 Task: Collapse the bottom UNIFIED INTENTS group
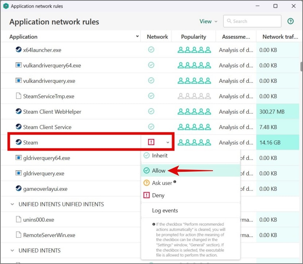click(12, 251)
